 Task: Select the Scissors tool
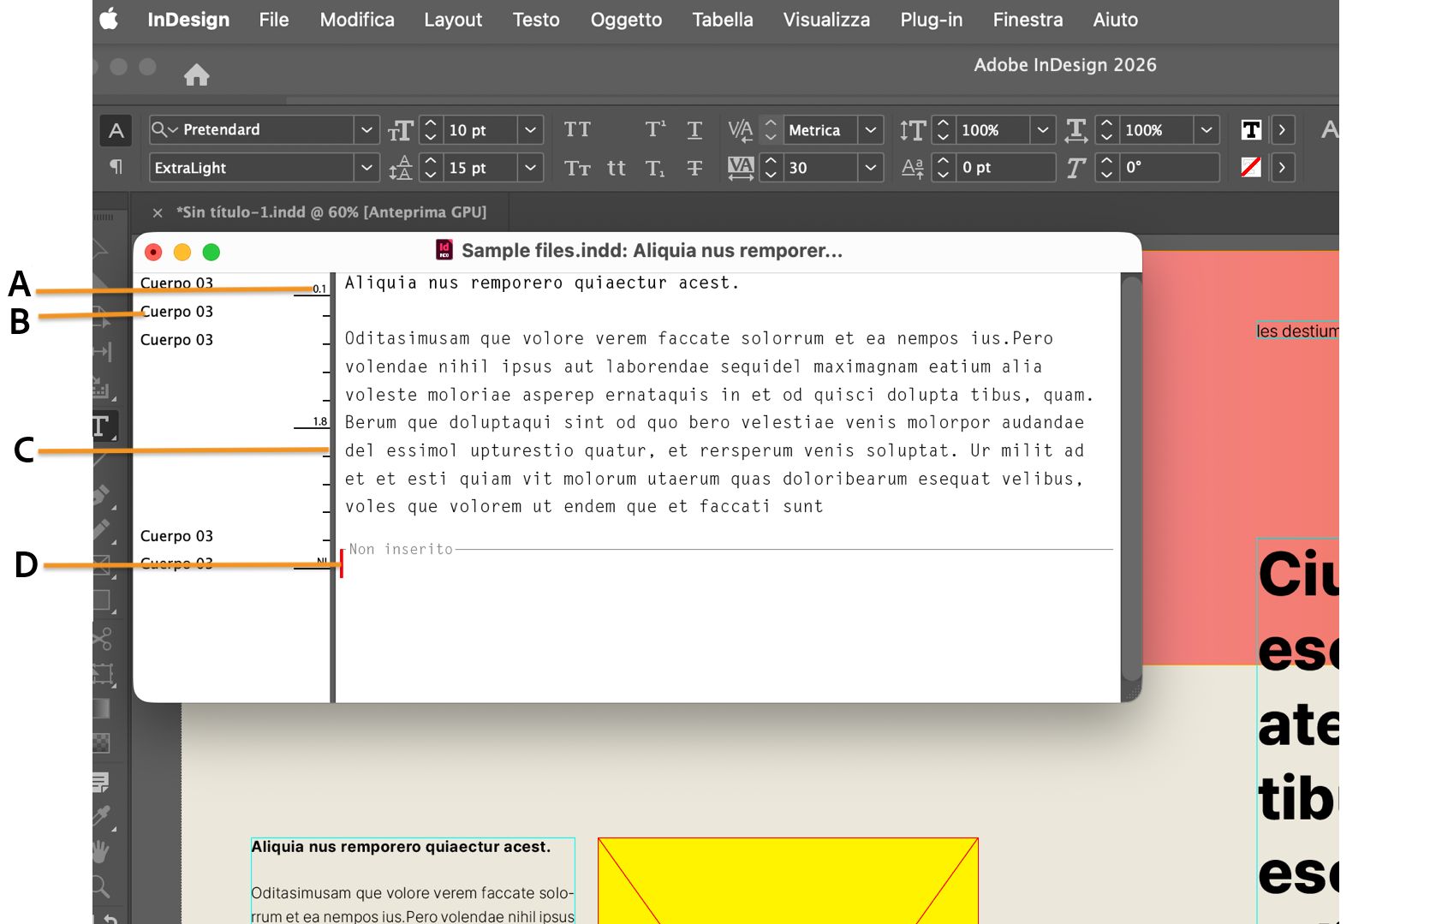tap(102, 638)
